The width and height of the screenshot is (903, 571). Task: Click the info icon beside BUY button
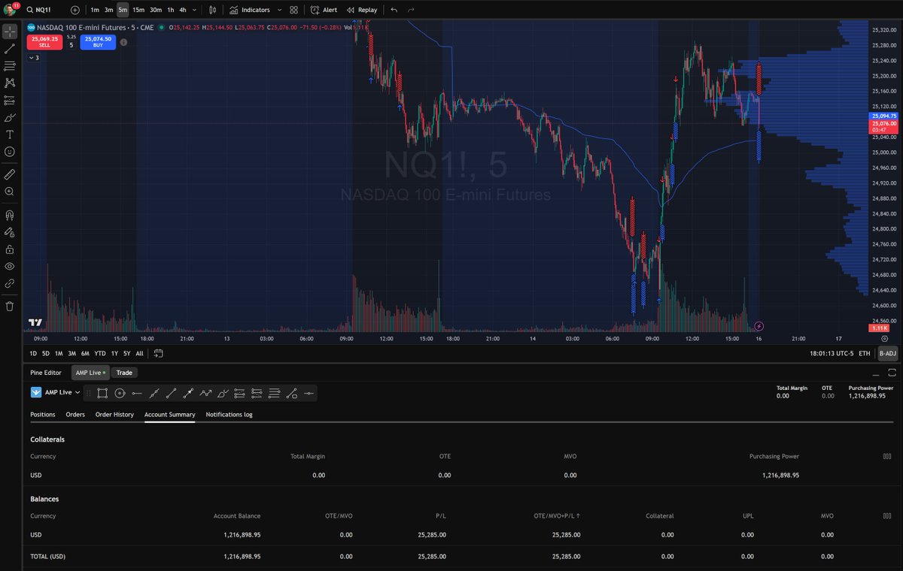tap(123, 42)
